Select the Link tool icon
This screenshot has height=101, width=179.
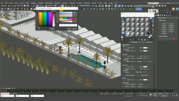coord(9,6)
